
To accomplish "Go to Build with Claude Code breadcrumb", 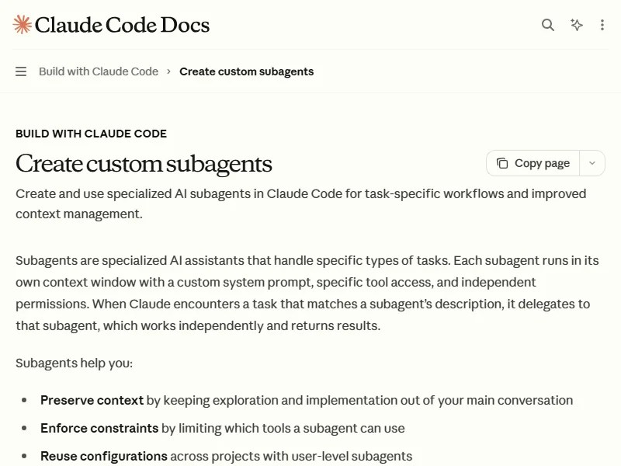I will [99, 71].
